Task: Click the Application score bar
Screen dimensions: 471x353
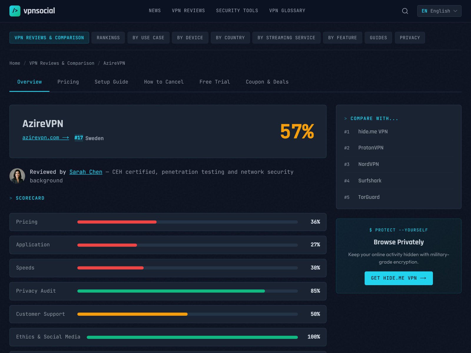Action: (x=188, y=245)
